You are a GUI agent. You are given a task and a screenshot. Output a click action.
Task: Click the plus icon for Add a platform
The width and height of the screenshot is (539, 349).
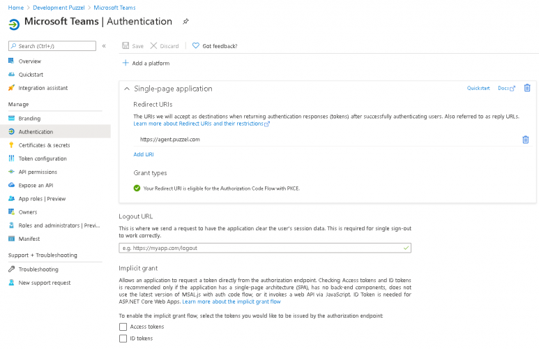pyautogui.click(x=126, y=63)
